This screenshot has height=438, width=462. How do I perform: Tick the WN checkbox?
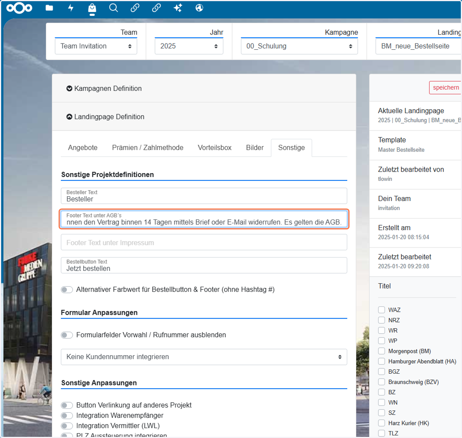(x=382, y=403)
